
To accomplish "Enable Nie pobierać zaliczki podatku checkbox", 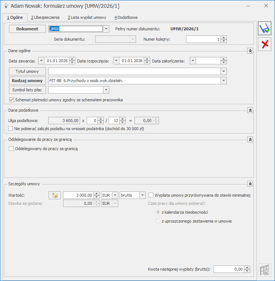I will tap(11, 129).
